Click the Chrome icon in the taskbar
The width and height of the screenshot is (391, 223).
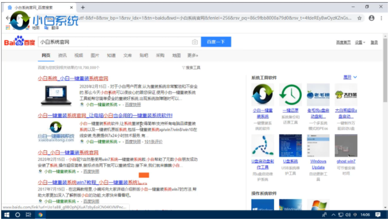coord(40,214)
